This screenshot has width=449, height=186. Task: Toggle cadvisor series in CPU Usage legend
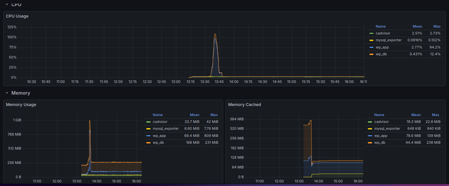[383, 33]
